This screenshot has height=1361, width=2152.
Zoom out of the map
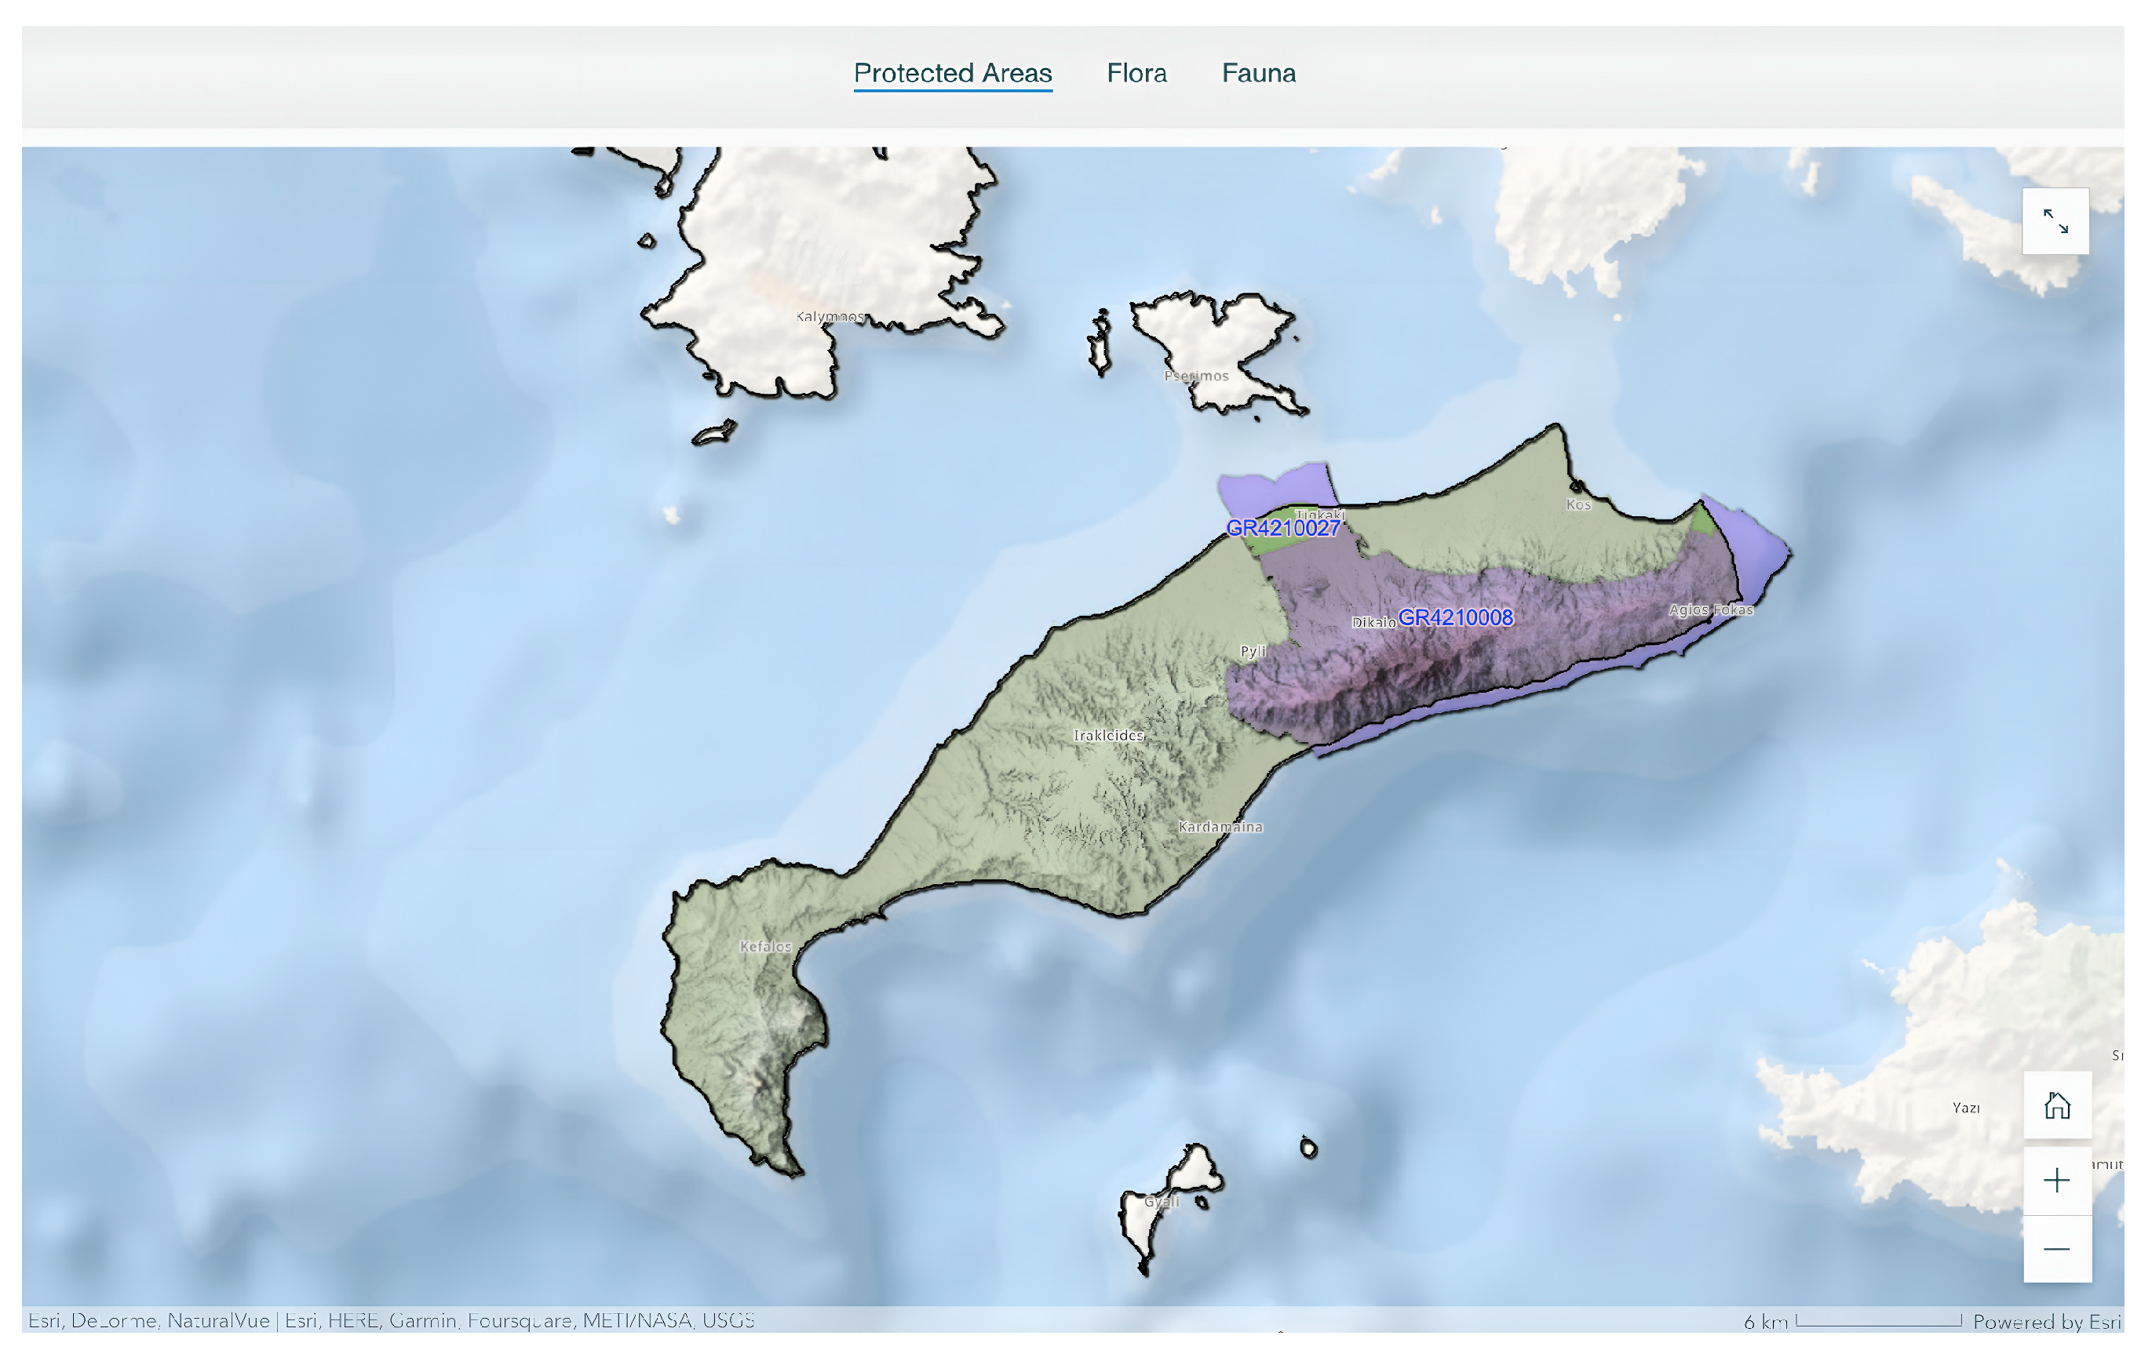(2056, 1249)
